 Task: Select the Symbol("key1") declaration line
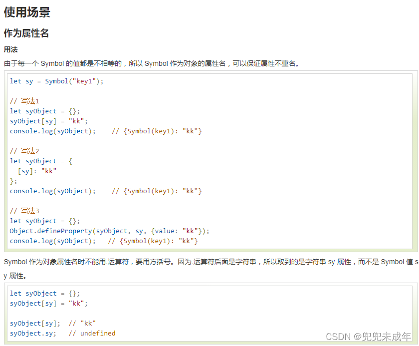pos(55,81)
